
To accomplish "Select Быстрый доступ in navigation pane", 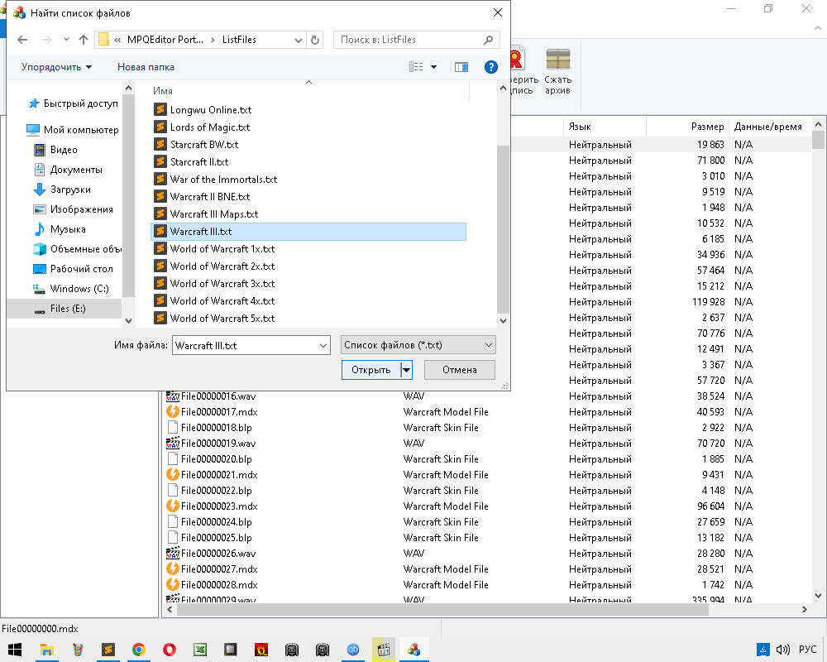I will point(74,103).
